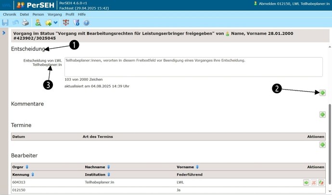Sort by Institution column arrows
This screenshot has height=195, width=332.
click(109, 174)
